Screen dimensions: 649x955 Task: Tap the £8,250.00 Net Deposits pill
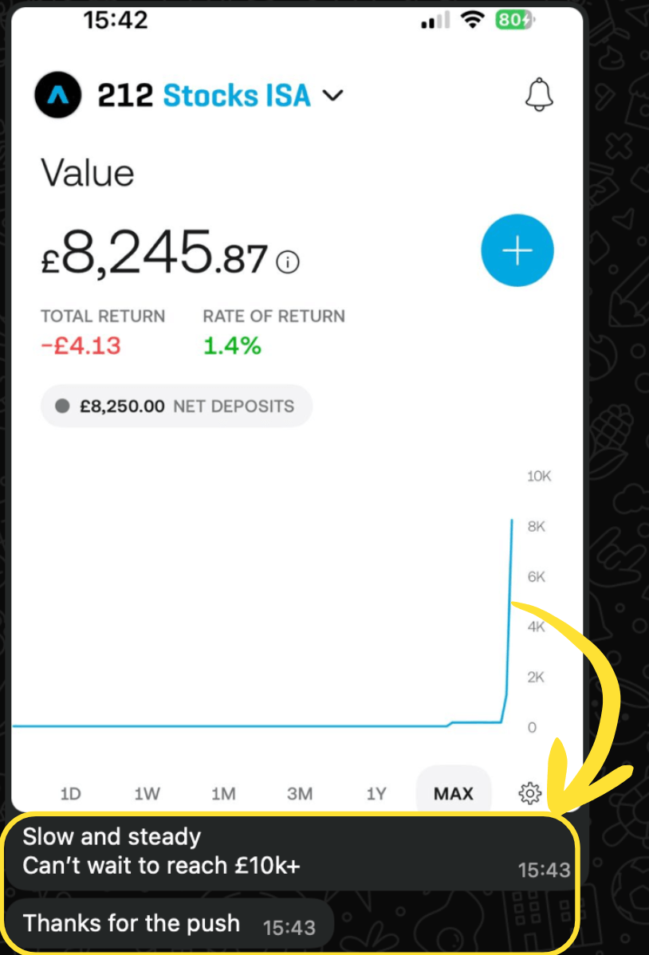coord(176,407)
